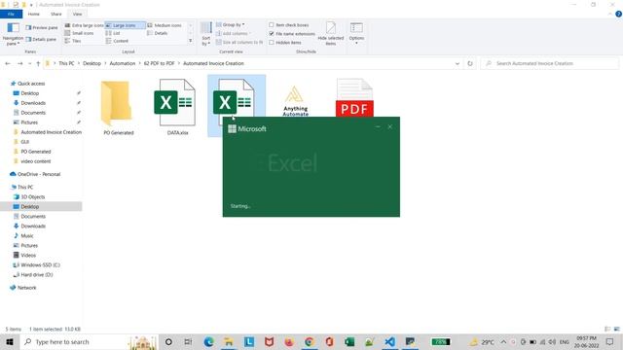Go up one folder level
The height and width of the screenshot is (350, 623).
click(38, 63)
